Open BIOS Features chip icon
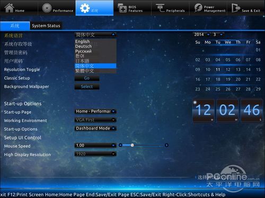 122,8
